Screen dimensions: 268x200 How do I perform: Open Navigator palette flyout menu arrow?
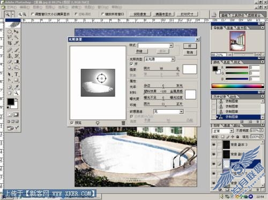(x=263, y=28)
